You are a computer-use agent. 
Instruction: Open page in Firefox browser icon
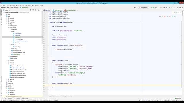coord(165,17)
